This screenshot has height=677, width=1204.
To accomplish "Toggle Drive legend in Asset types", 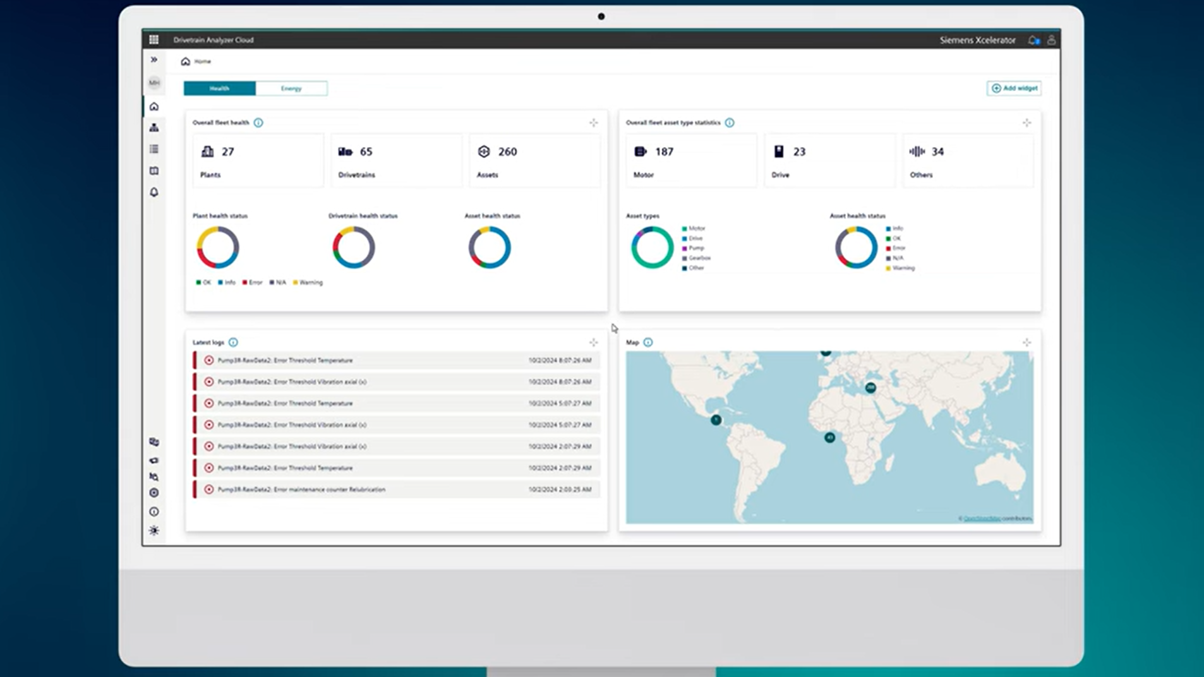I will [x=692, y=239].
